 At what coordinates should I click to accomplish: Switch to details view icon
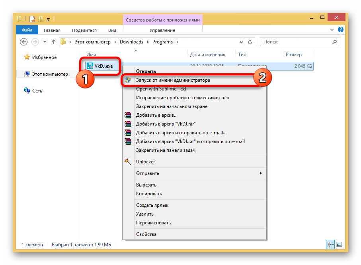330,245
